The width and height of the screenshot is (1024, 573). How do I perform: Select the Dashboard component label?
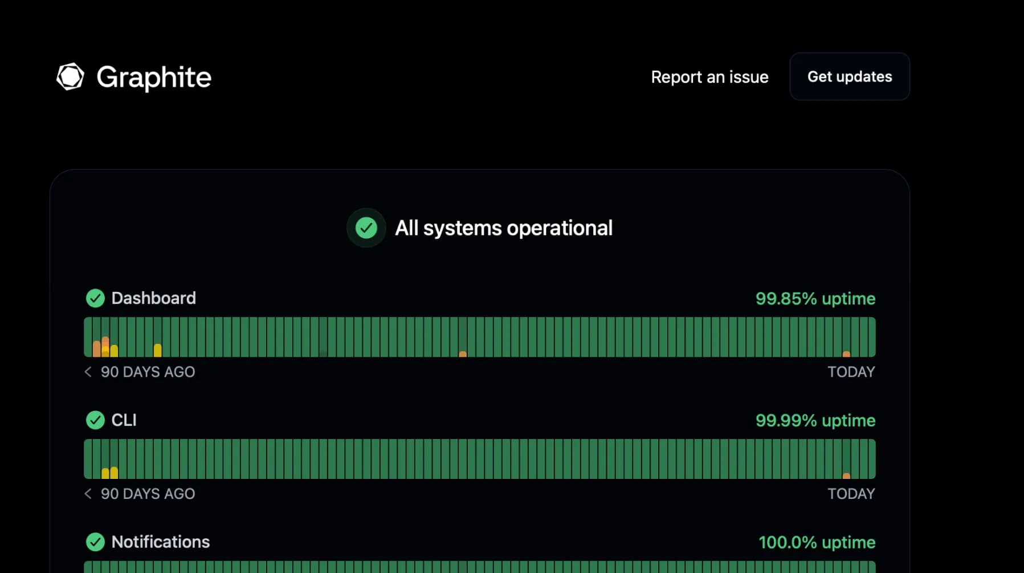[153, 298]
